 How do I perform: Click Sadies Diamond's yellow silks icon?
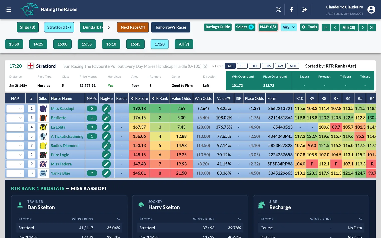(43, 145)
